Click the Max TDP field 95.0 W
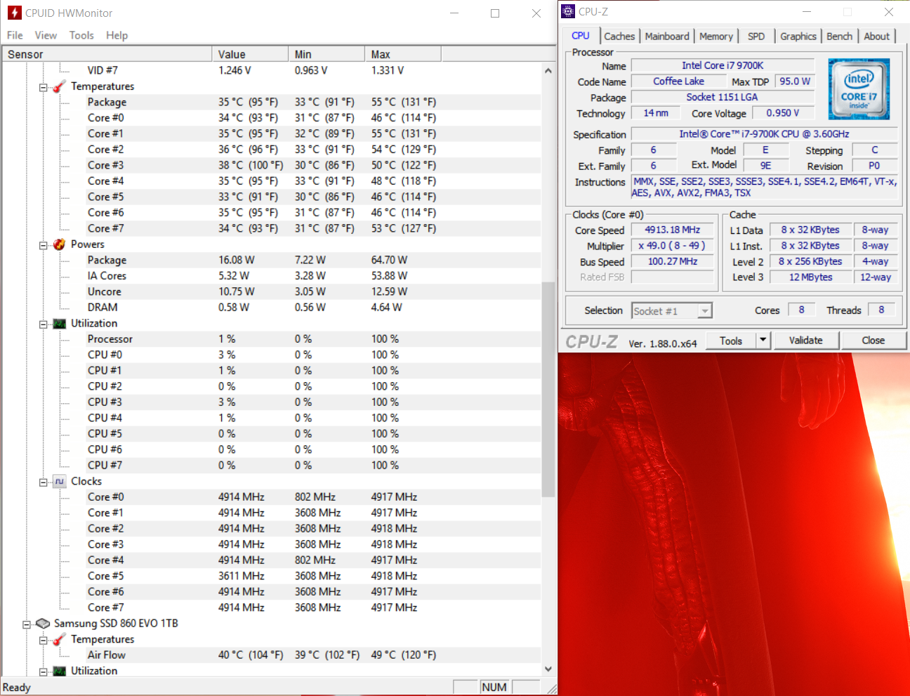The width and height of the screenshot is (910, 696). (x=794, y=81)
